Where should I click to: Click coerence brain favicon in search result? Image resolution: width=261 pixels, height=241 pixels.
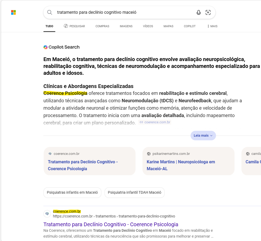(x=47, y=214)
